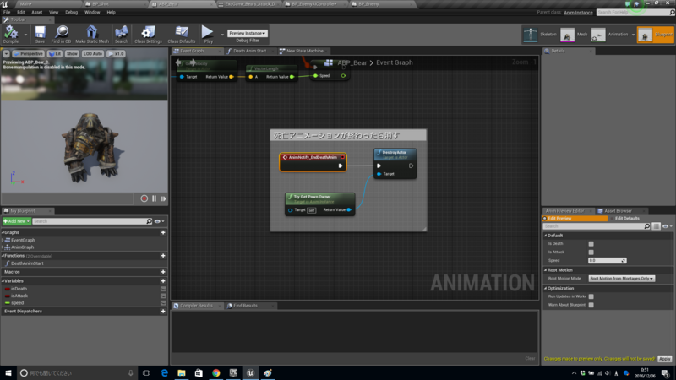Switch to Blueprint editor mode
676x380 pixels.
tap(656, 34)
